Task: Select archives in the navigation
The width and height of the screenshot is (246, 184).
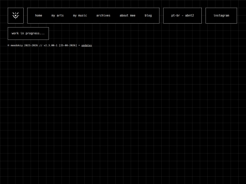Action: (103, 15)
